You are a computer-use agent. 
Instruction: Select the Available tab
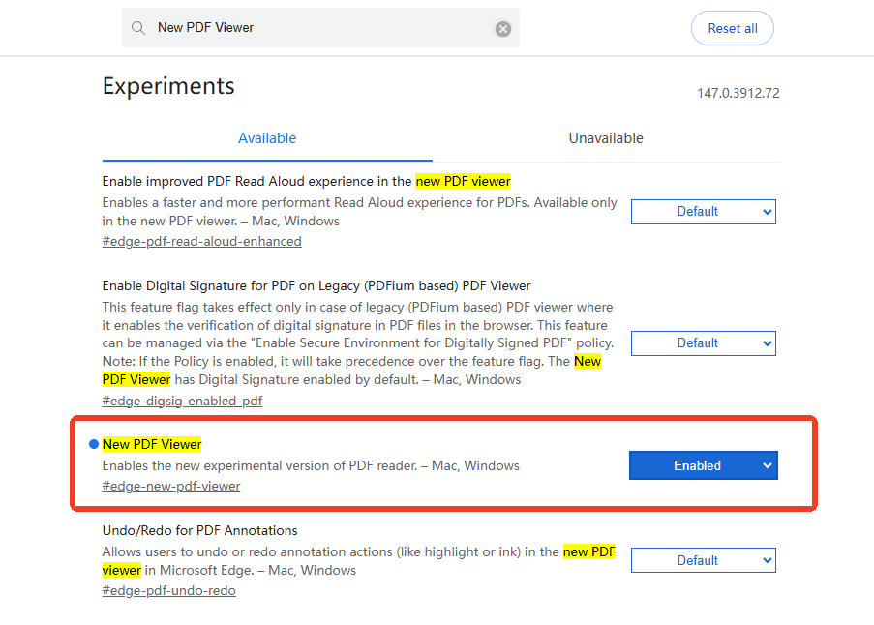[267, 138]
